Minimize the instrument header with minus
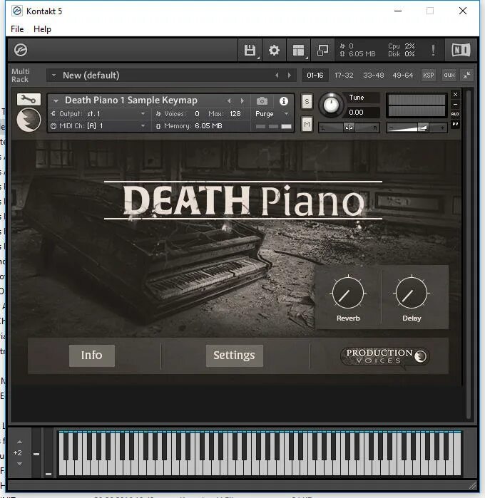Viewport: 485px width, 498px height. coord(456,104)
